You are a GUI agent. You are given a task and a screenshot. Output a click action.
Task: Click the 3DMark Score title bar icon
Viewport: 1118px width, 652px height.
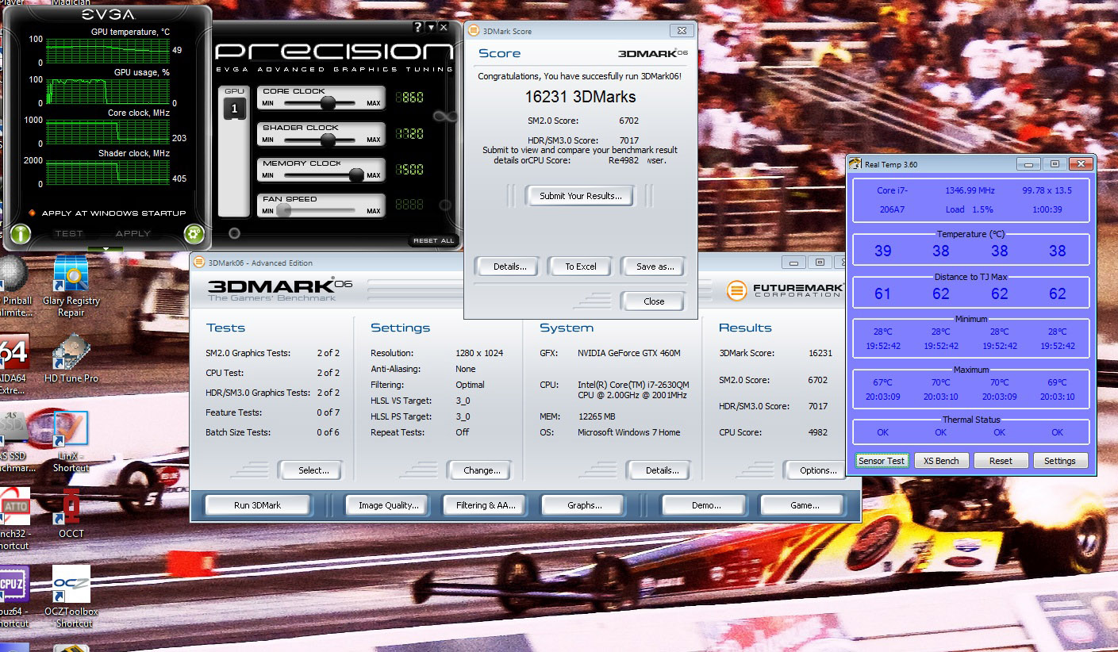point(474,31)
